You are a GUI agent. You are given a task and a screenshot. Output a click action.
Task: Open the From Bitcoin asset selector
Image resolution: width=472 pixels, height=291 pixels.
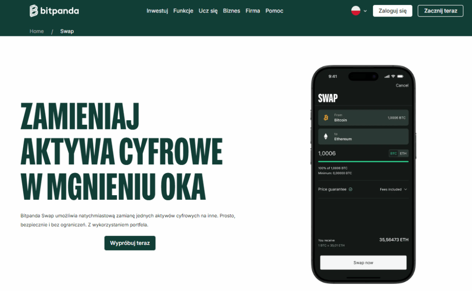(x=363, y=117)
